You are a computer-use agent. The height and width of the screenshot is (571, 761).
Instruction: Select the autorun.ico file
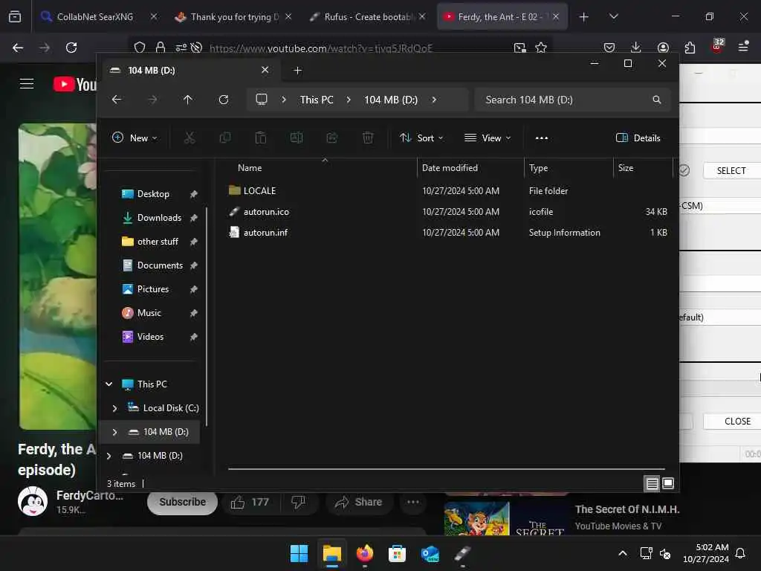click(x=266, y=212)
